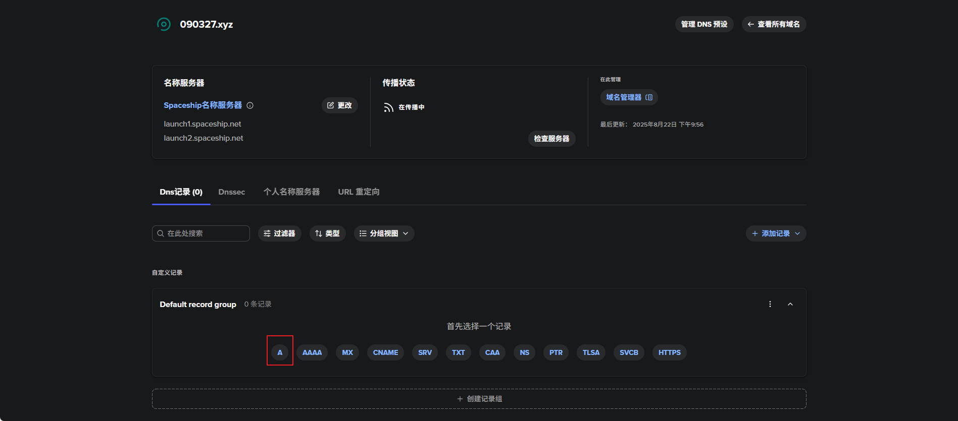Go back via 查看所有域名

click(x=774, y=24)
